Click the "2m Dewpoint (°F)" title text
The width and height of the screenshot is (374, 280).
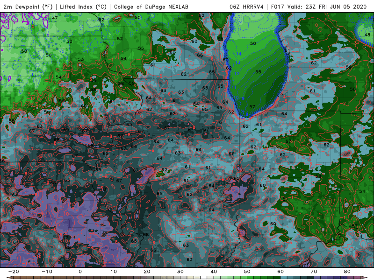[28, 7]
